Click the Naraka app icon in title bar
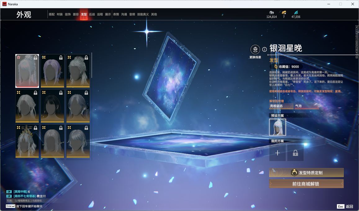Viewport: 359px width, 211px height. 4,4
